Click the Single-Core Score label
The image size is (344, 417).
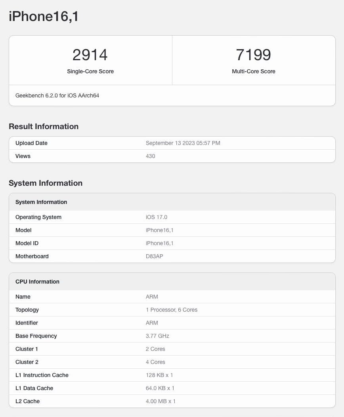[90, 71]
